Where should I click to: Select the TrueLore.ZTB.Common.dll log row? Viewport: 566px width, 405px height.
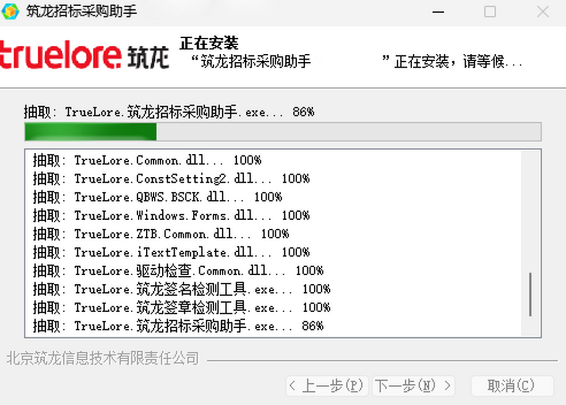[273, 234]
